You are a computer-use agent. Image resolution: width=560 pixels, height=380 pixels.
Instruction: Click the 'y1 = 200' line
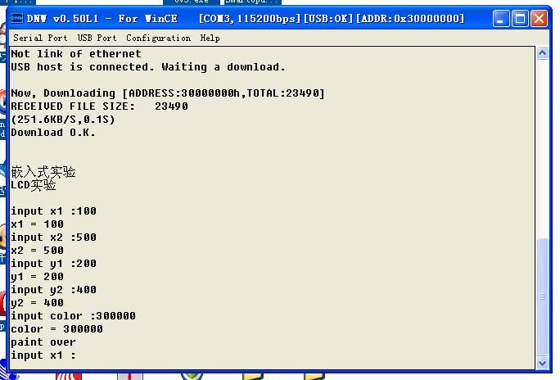[37, 277]
